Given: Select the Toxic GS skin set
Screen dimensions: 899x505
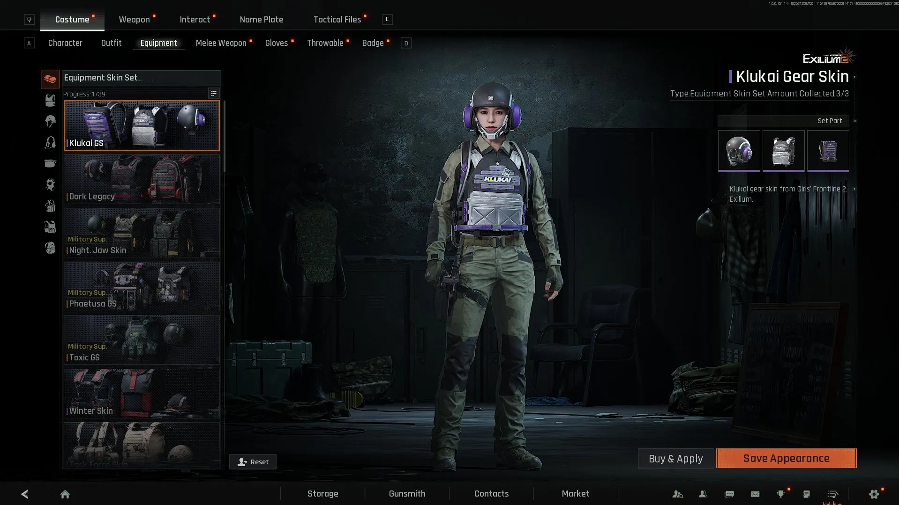Looking at the screenshot, I should tap(142, 340).
